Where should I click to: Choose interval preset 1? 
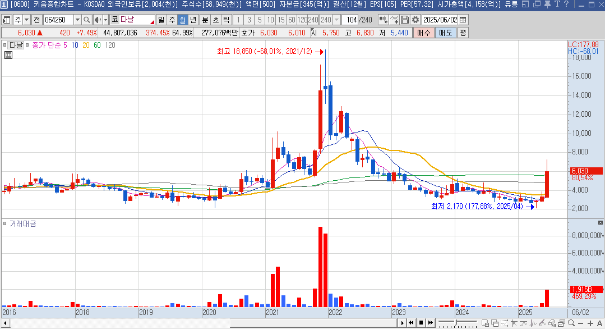[238, 20]
